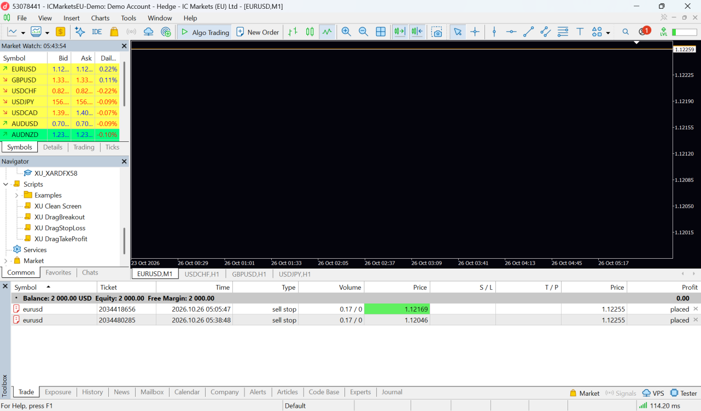The image size is (701, 411).
Task: Expand the Examples folder in Navigator
Action: point(17,195)
